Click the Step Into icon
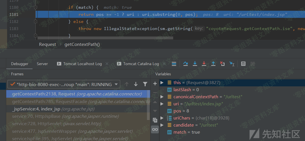305x141 pixels. (195, 64)
